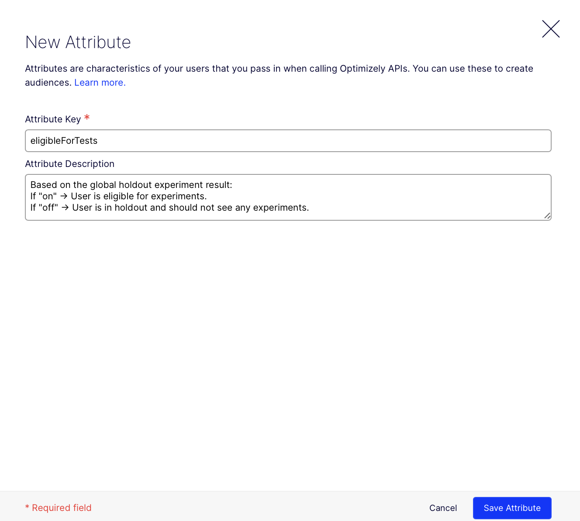Click the Attribute Key label

click(53, 119)
